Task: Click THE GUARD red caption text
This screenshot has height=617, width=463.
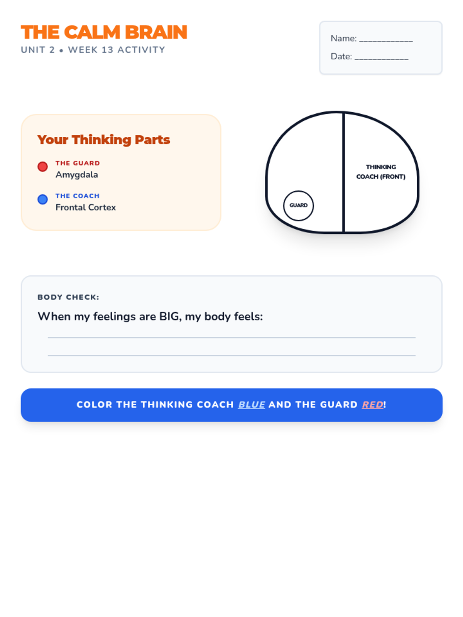Action: 78,163
